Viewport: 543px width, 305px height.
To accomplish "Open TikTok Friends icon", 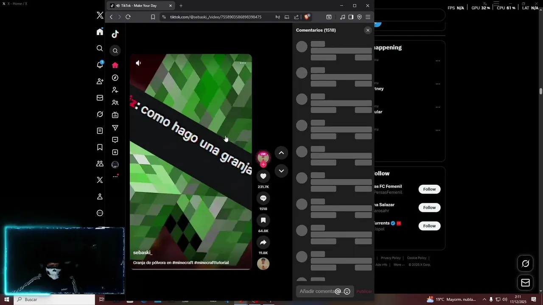I will click(115, 103).
